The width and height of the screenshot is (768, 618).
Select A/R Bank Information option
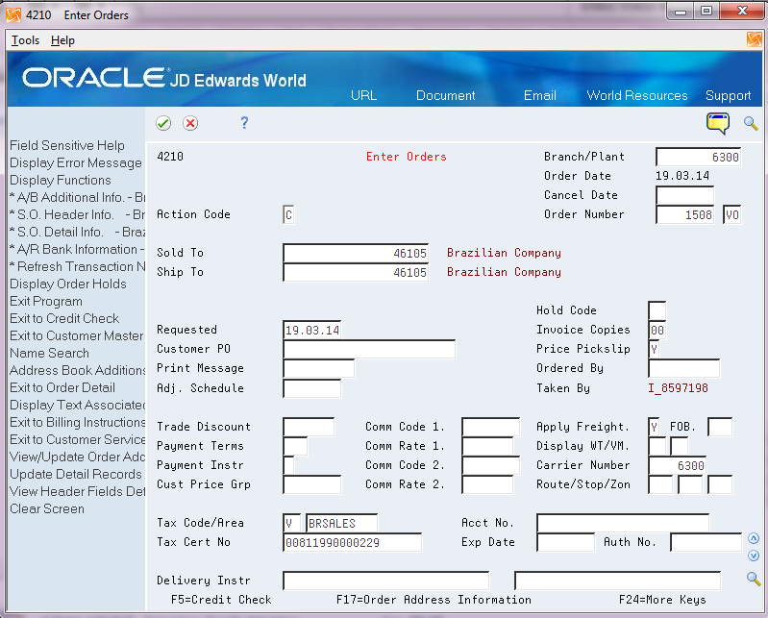pos(78,249)
